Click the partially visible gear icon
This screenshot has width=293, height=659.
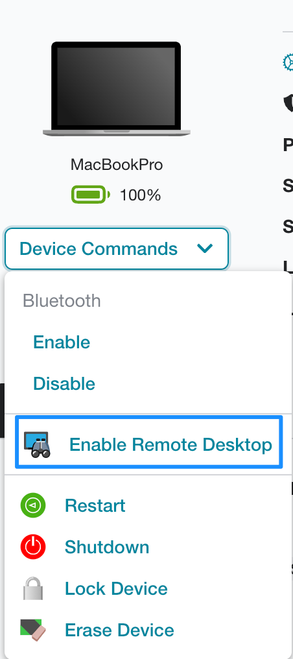click(x=288, y=62)
